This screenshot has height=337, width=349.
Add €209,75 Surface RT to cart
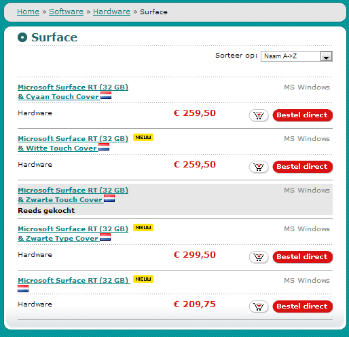(x=259, y=306)
